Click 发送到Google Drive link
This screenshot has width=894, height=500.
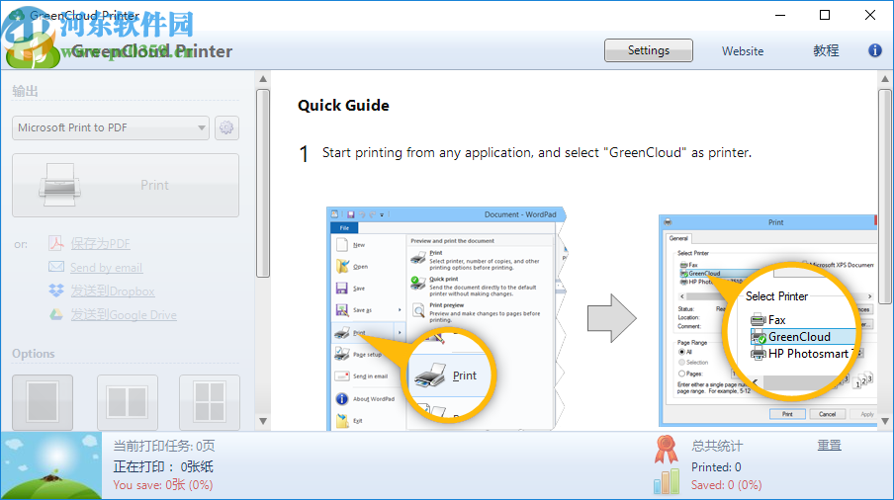point(124,315)
